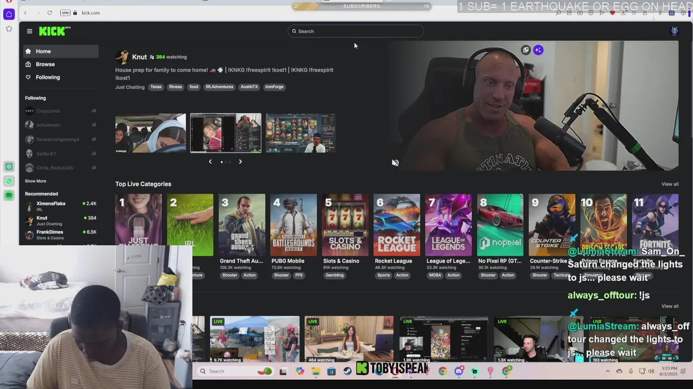Viewport: 693px width, 389px height.
Task: Click the kick.com address bar
Action: 90,12
